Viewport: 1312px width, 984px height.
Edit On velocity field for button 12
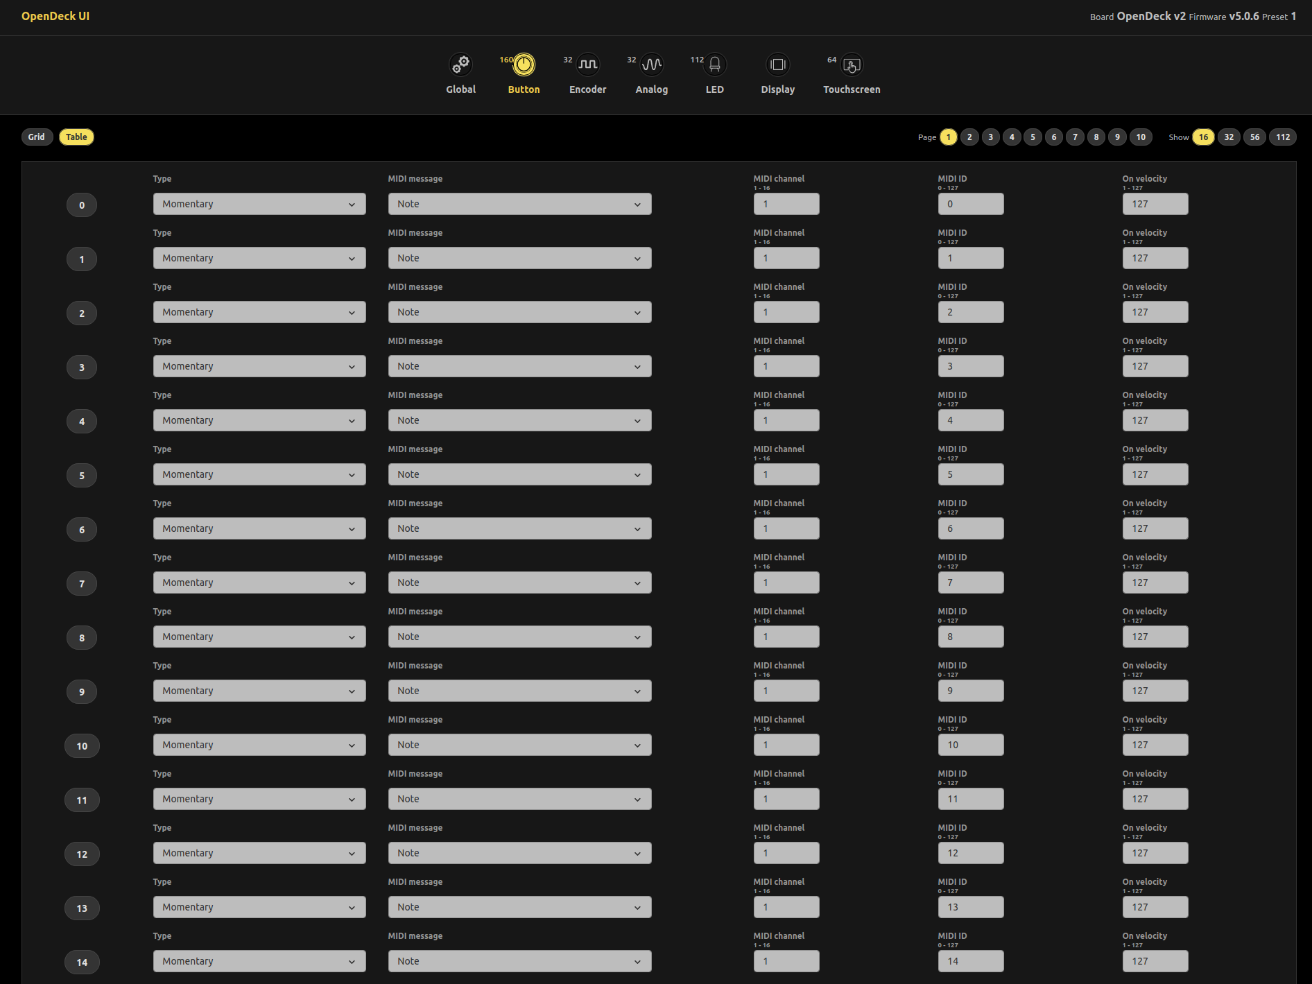(1155, 853)
